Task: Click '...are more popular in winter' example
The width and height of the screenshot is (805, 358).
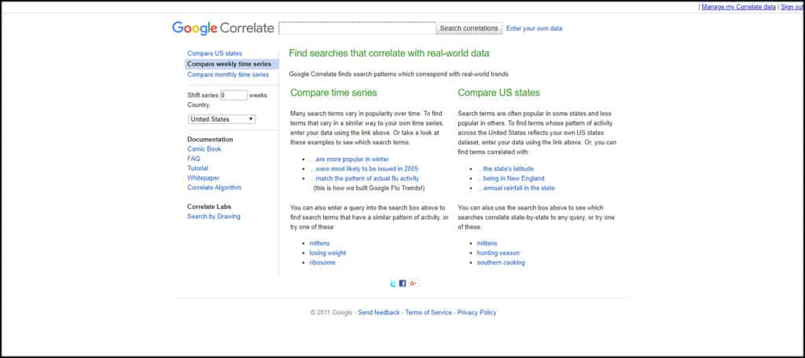Action: click(349, 159)
